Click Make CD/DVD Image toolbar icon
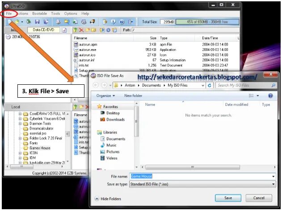Screen dimensions: 282x211 [x=58, y=22]
